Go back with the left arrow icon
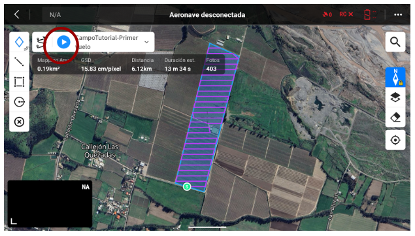Screen dimensions: 415x236 (17, 14)
